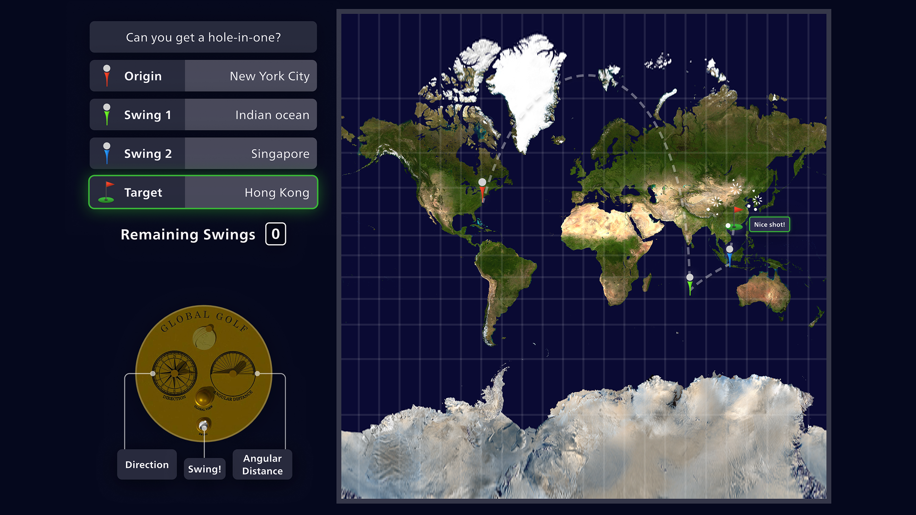Viewport: 916px width, 515px height.
Task: Select the Swing 1 Indian ocean row
Action: click(x=203, y=114)
